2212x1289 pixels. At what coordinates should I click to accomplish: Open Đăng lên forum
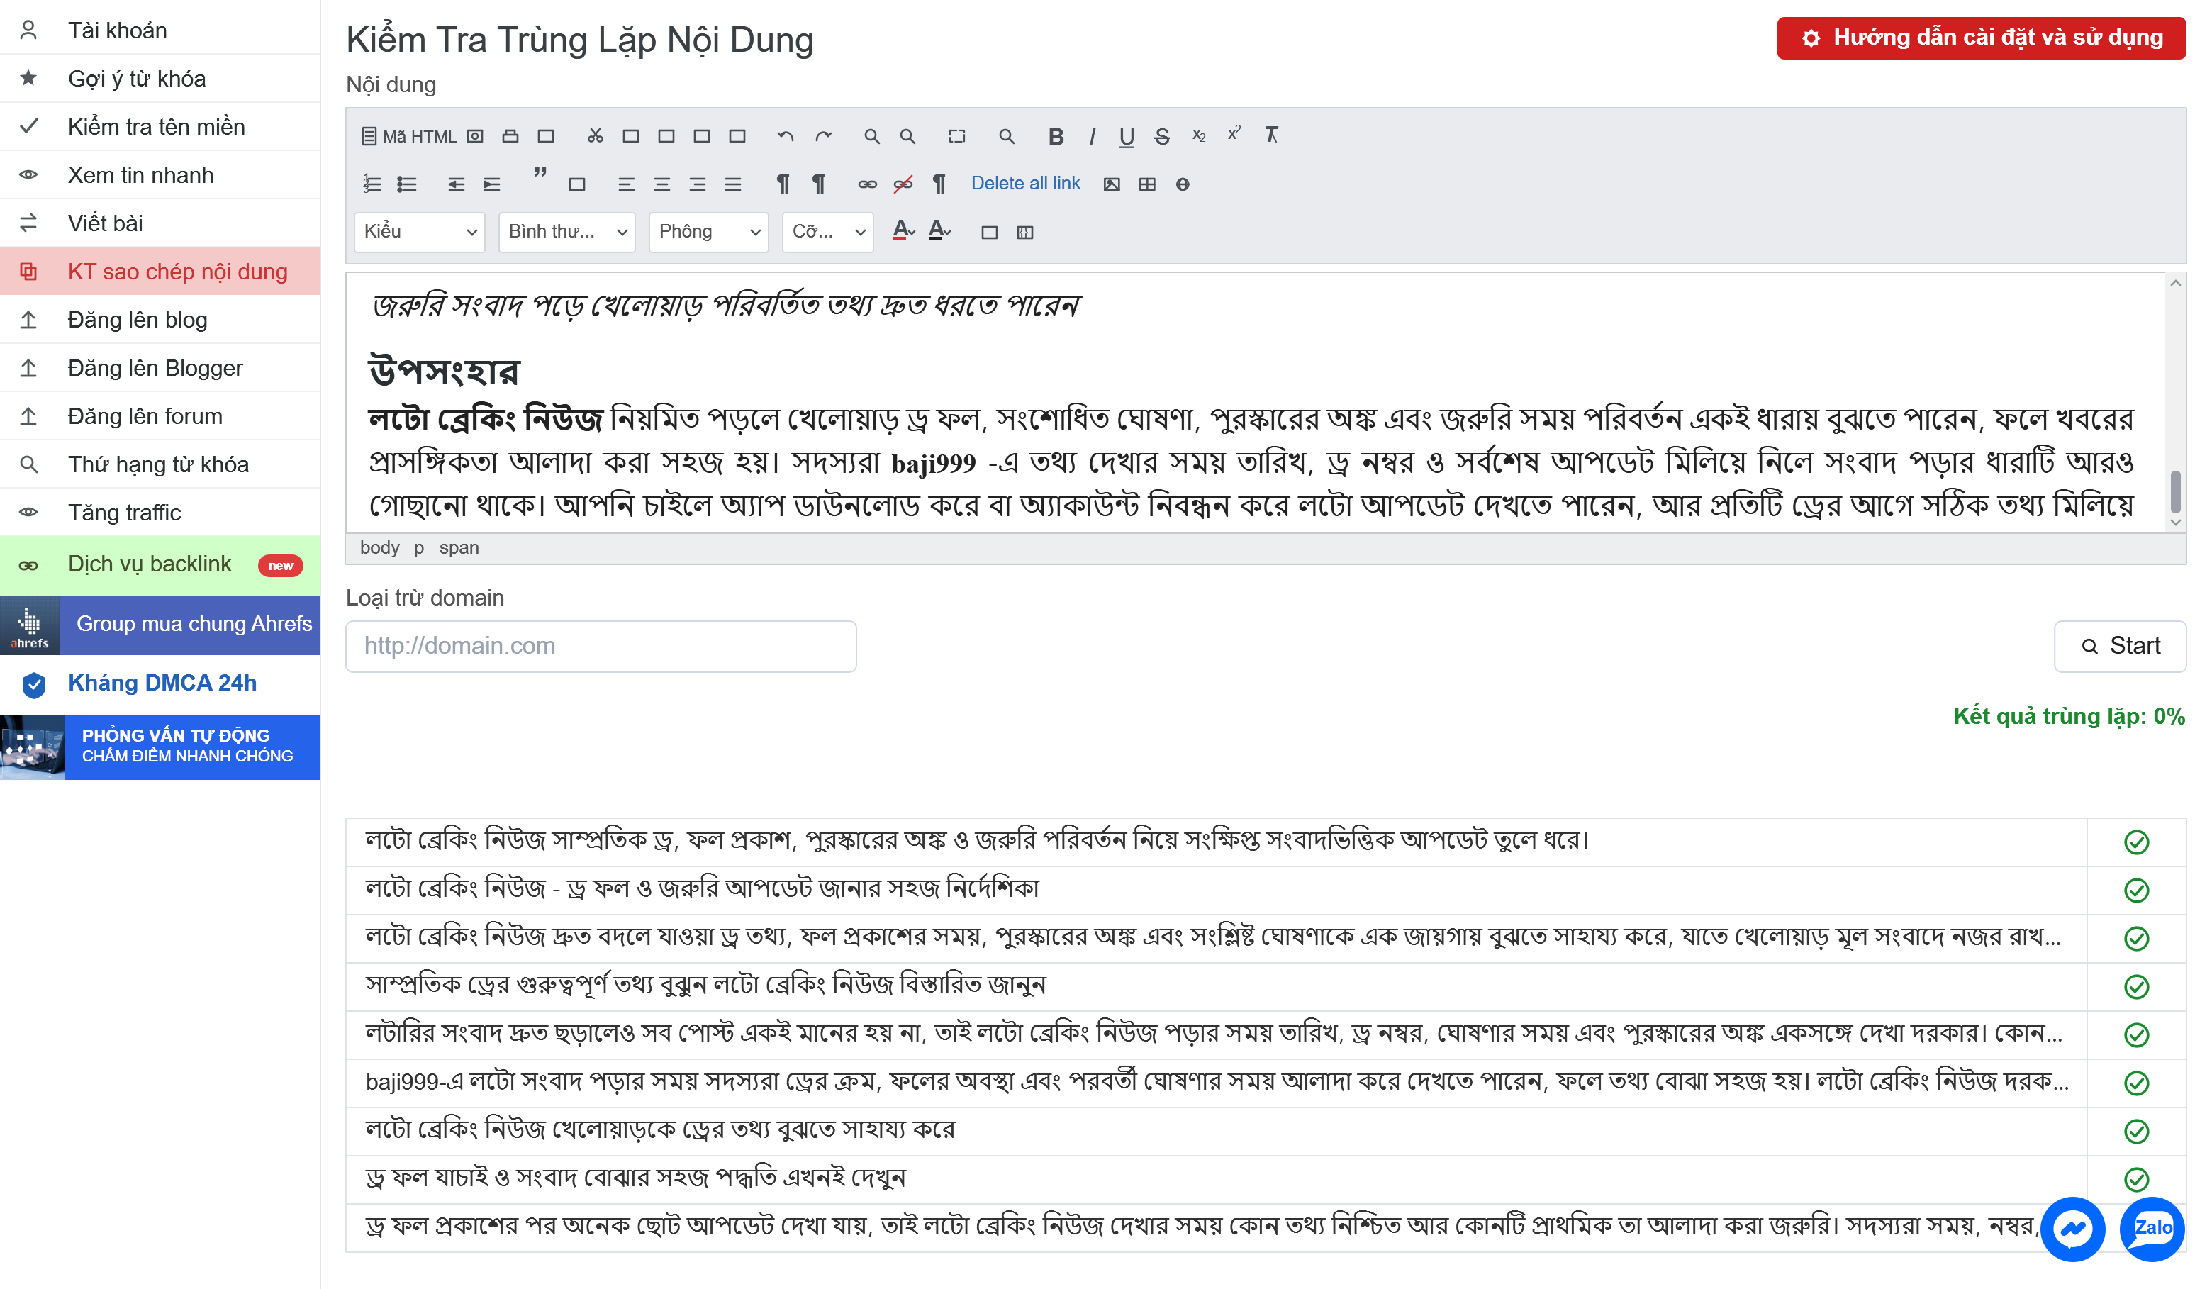coord(160,416)
